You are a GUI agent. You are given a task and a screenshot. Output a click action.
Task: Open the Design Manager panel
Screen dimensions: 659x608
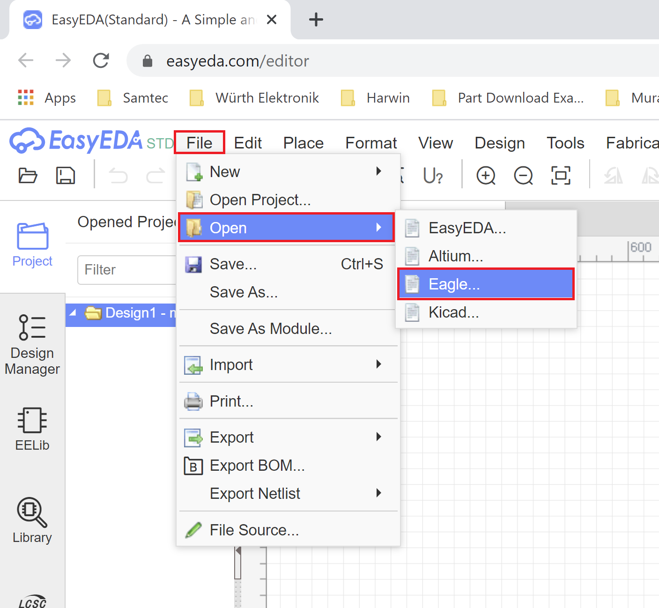click(32, 345)
